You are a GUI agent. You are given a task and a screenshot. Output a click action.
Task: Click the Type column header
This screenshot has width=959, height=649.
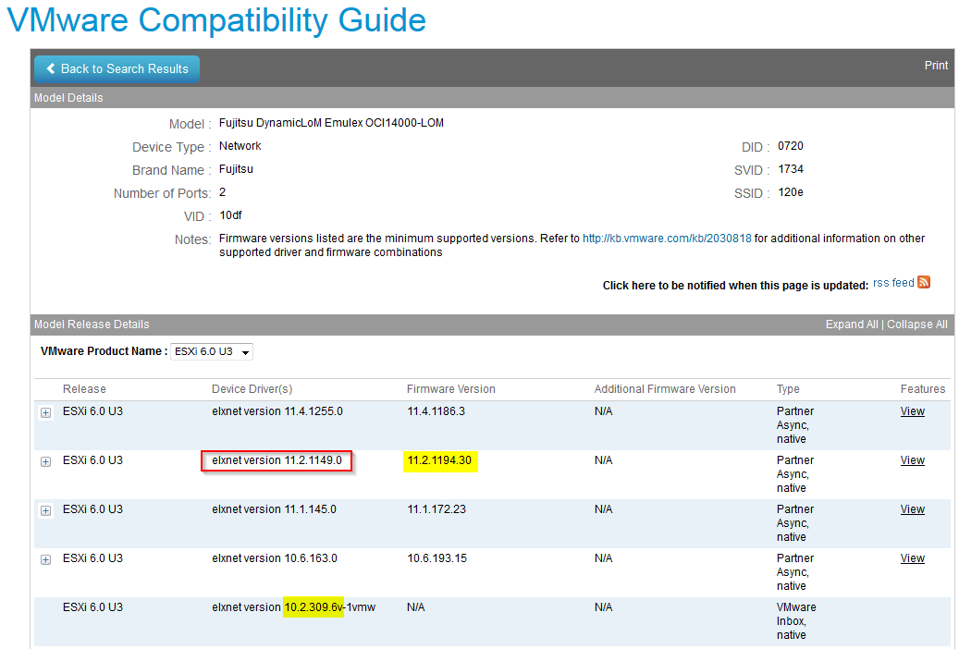point(788,389)
